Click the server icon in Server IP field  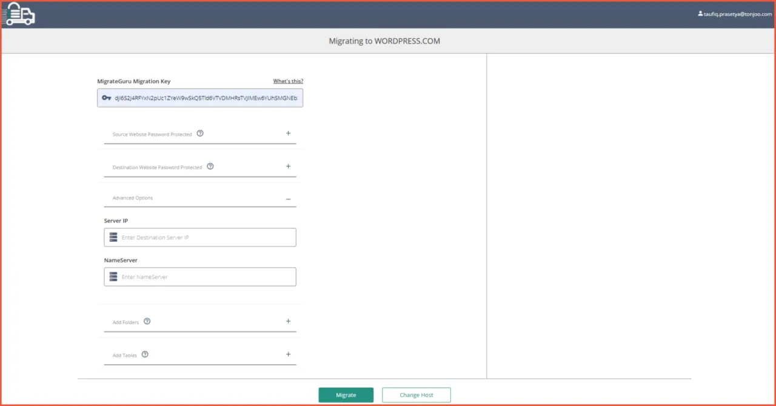pos(113,238)
